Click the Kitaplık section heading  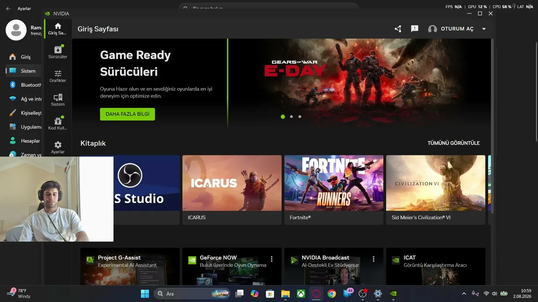(x=93, y=143)
